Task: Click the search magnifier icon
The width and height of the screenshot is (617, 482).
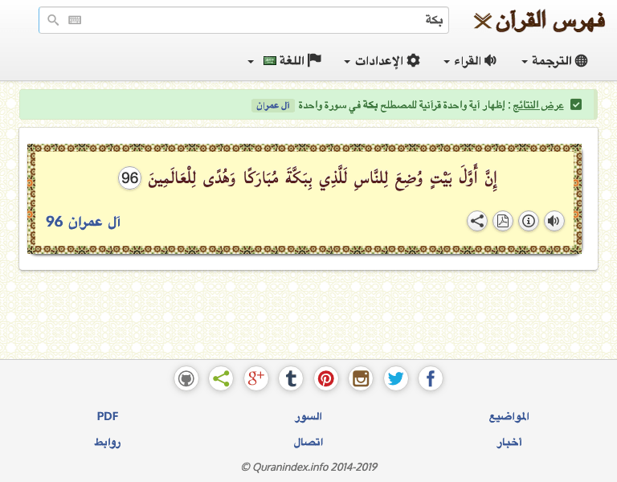Action: (53, 19)
